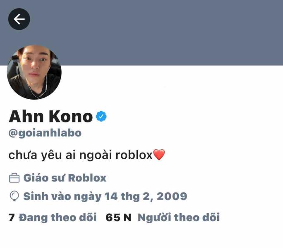Open the Giáo sư Roblox category label
283x248 pixels.
tap(65, 178)
